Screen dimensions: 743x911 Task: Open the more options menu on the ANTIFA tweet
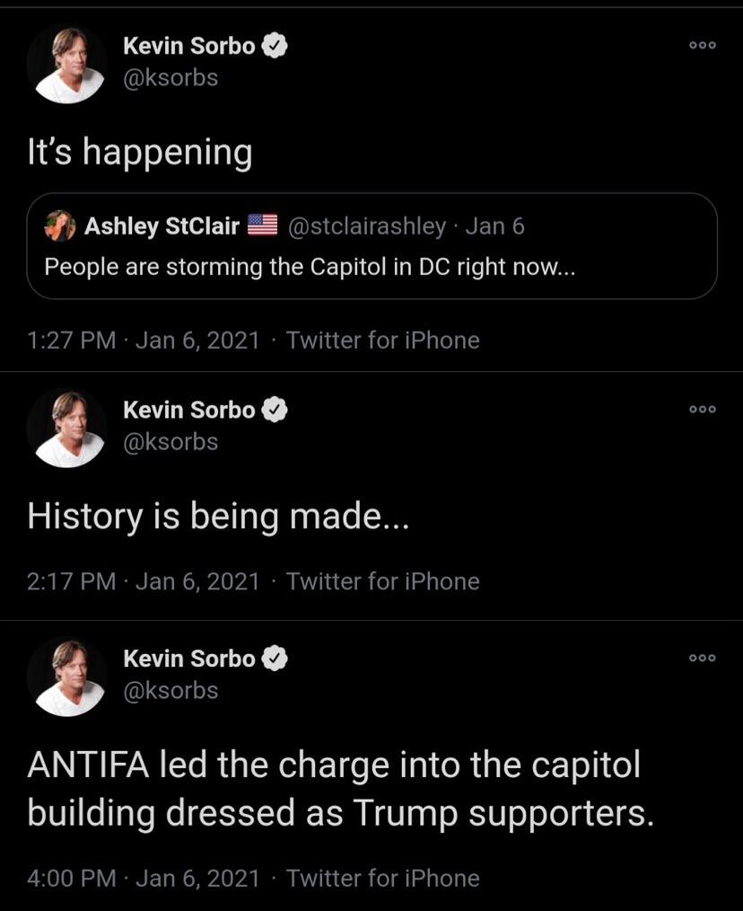(703, 658)
